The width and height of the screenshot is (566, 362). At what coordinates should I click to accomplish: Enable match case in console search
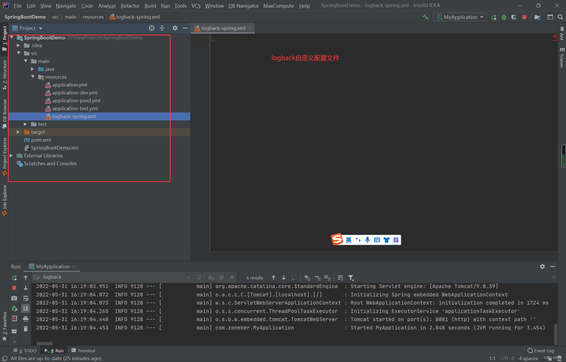(x=211, y=277)
